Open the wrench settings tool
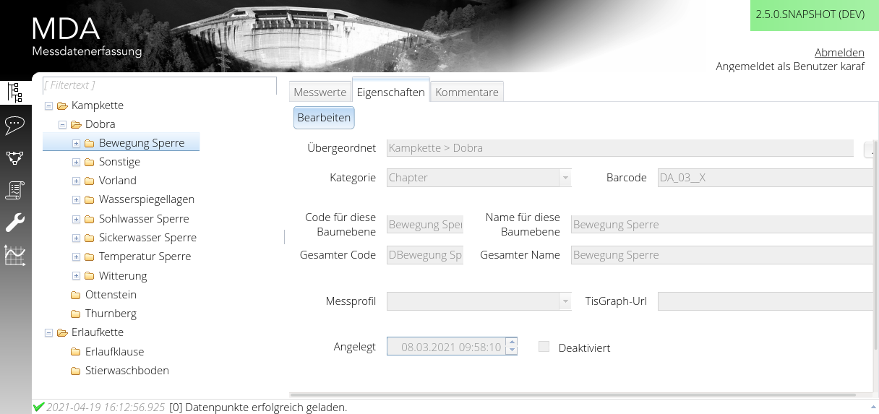879x414 pixels. [14, 223]
